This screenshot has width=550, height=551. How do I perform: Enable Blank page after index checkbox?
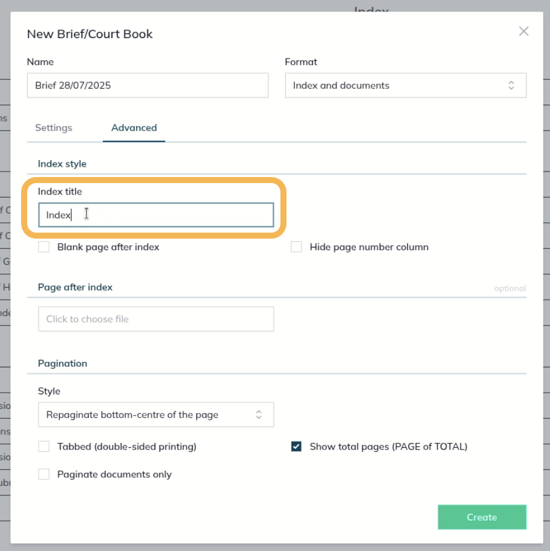(44, 247)
